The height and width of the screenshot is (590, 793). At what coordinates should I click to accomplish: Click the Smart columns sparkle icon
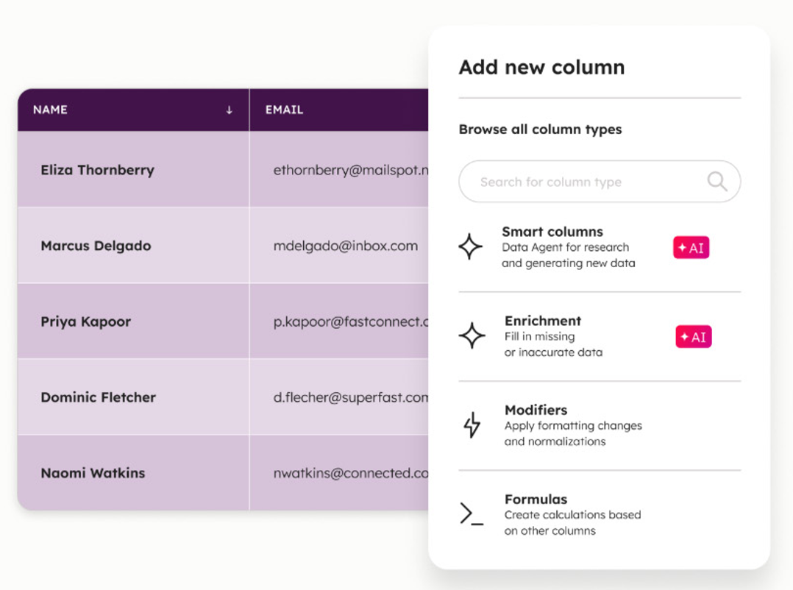(471, 246)
